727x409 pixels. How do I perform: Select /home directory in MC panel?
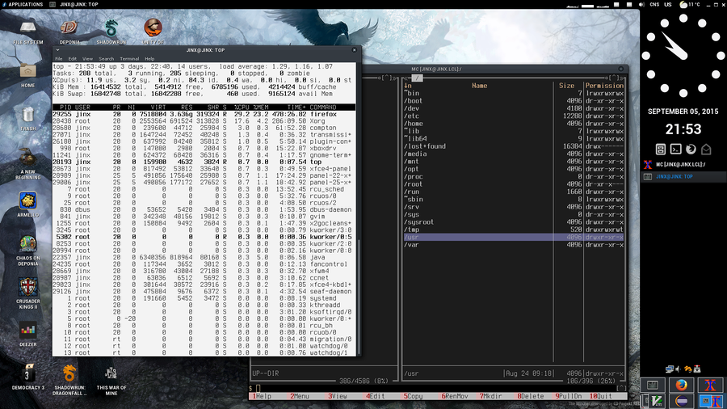(514, 124)
